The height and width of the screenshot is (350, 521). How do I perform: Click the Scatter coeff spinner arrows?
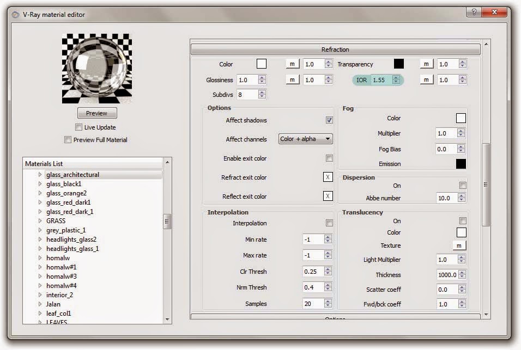pyautogui.click(x=462, y=289)
